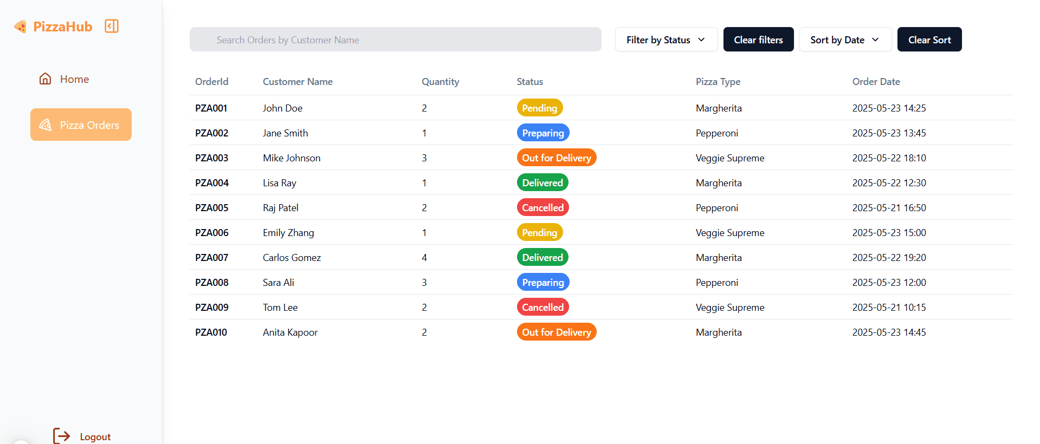Click order ID PZA006

click(212, 232)
